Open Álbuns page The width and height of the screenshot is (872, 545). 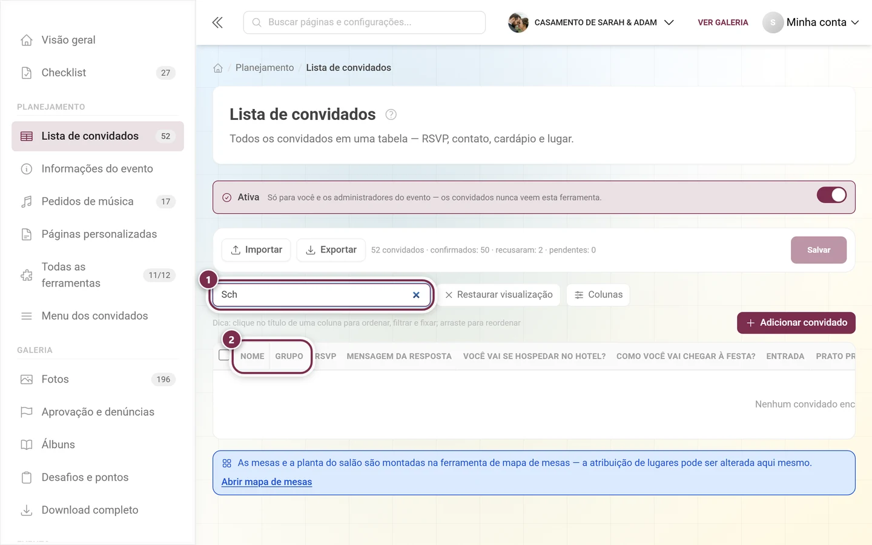[97, 445]
